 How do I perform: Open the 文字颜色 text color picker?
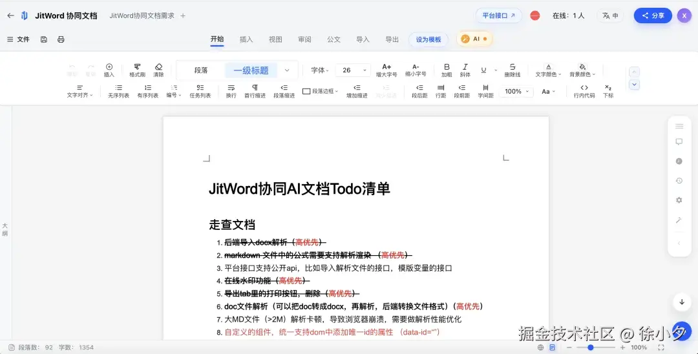(x=549, y=70)
